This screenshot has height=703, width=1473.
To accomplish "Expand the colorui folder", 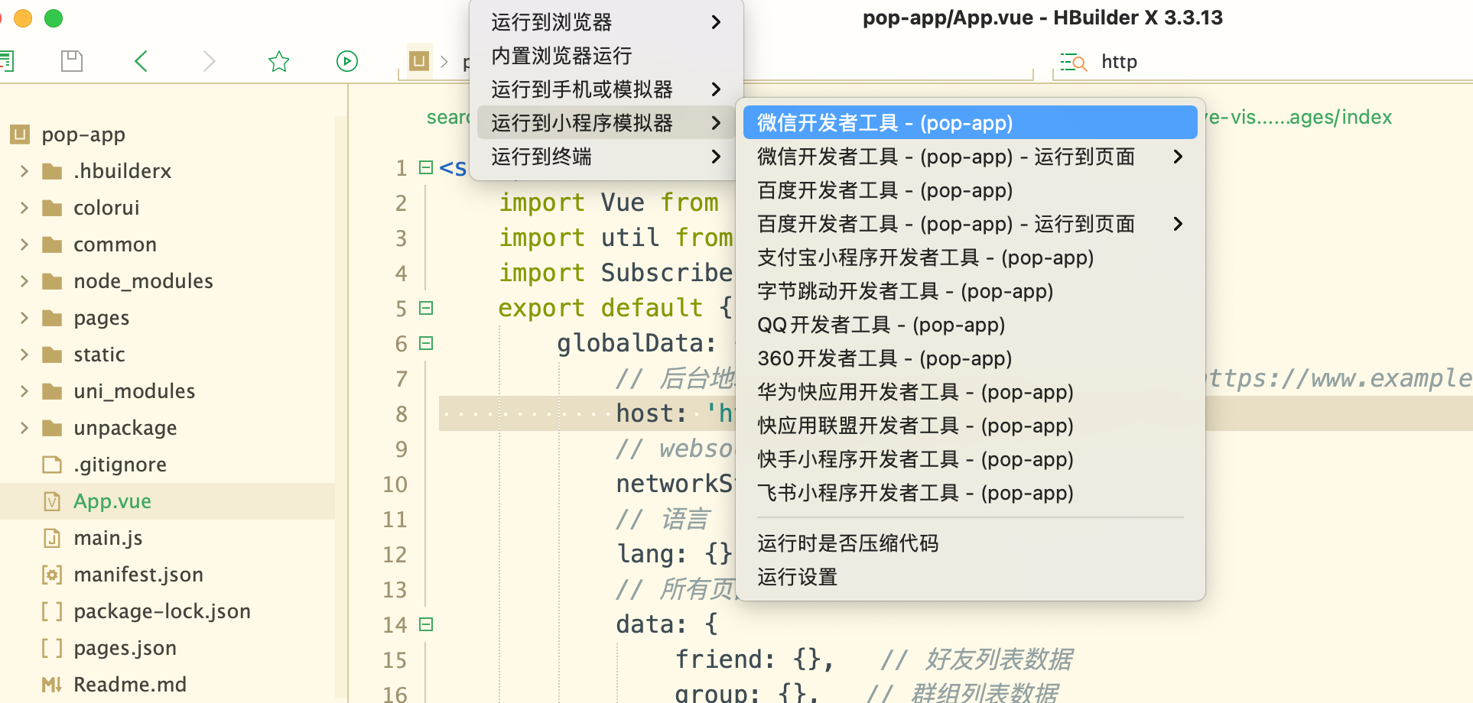I will coord(24,207).
